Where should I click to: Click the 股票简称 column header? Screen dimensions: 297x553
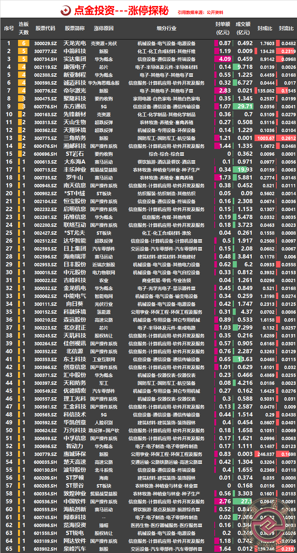(x=75, y=28)
